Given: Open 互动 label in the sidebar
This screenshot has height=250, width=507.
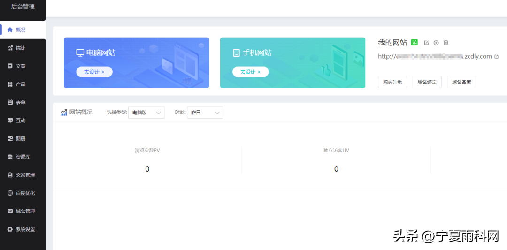Looking at the screenshot, I should click(x=21, y=121).
